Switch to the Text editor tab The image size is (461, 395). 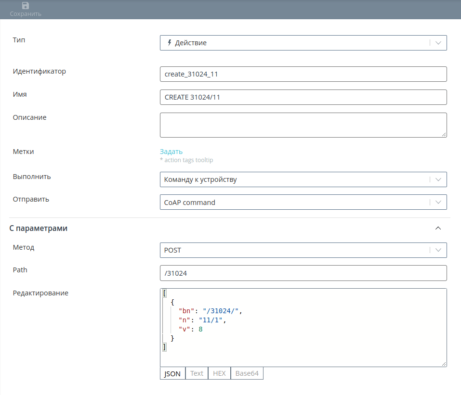[197, 373]
